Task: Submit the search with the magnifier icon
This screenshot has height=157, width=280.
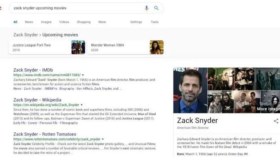Action: click(x=156, y=8)
